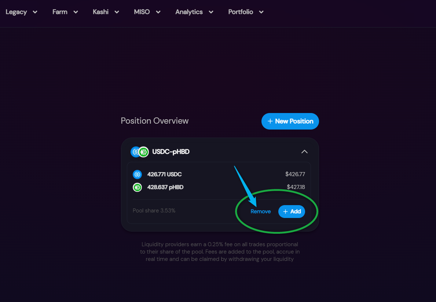Viewport: 436px width, 302px height.
Task: Click the plus icon inside Add button
Action: [x=285, y=211]
